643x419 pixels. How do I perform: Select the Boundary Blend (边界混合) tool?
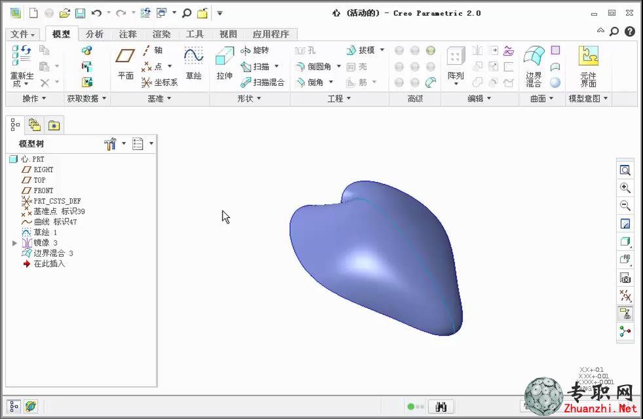pos(534,66)
